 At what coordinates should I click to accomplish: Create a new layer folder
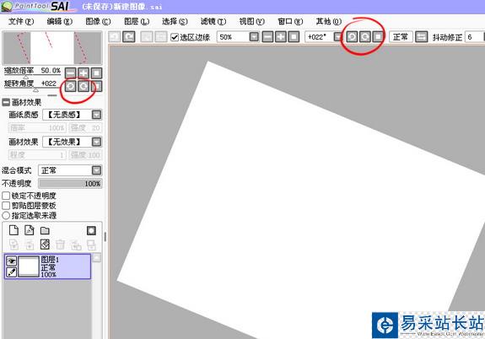tap(45, 231)
